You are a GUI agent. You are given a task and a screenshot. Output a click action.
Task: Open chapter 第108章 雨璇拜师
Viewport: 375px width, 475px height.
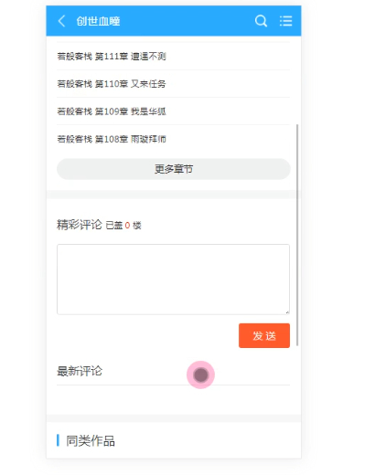112,139
